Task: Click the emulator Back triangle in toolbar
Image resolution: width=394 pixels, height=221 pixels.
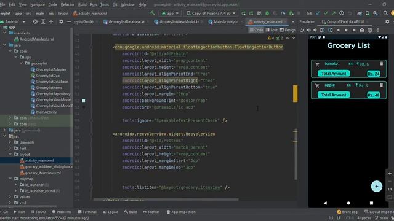Action: [x=338, y=30]
